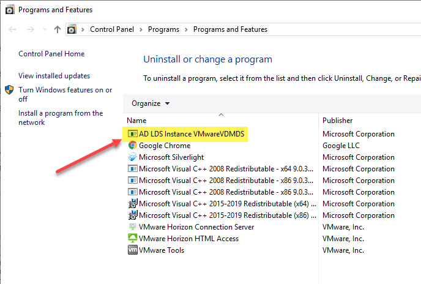The height and width of the screenshot is (284, 421).
Task: Open the View installed updates link
Action: (x=54, y=76)
